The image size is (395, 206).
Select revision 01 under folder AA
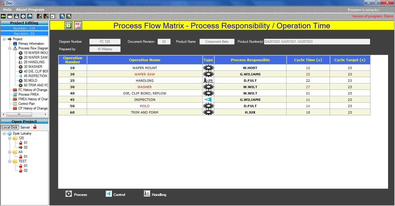coord(26,156)
